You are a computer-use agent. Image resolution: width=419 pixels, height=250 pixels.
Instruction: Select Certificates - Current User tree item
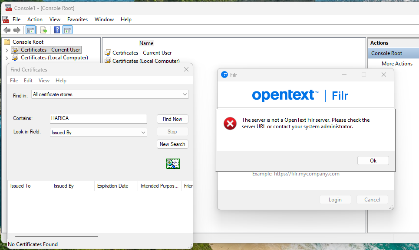(x=50, y=50)
